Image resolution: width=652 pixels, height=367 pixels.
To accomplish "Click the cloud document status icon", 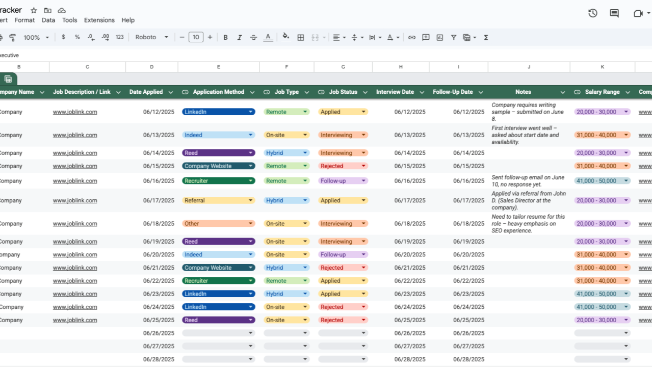I will click(x=62, y=10).
